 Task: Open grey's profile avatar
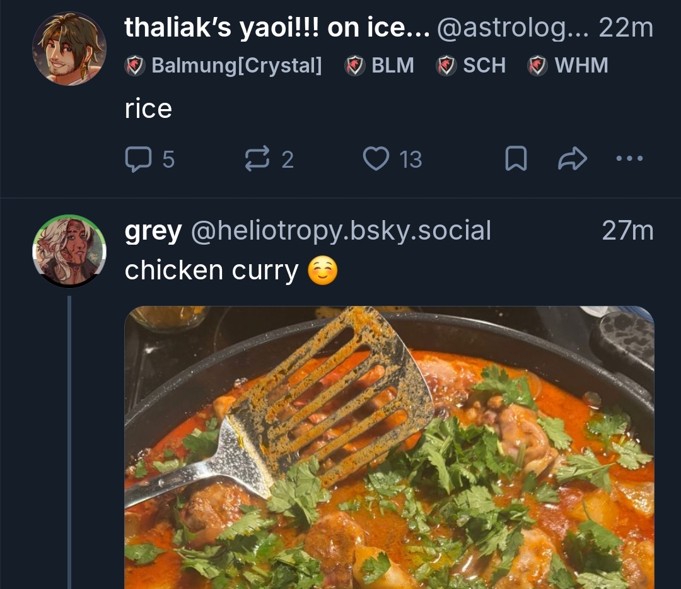(x=69, y=251)
